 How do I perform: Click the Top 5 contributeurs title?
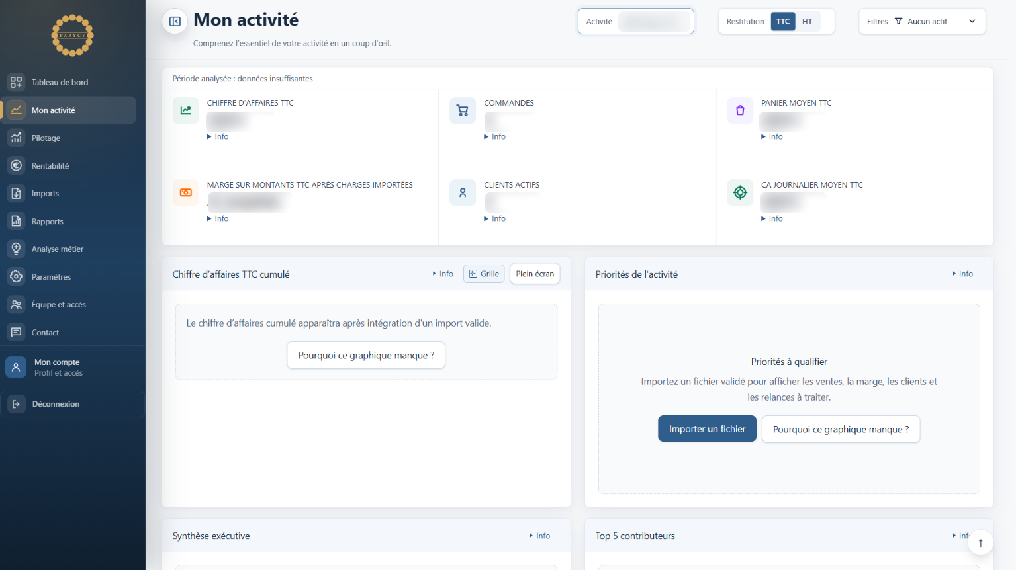[635, 536]
